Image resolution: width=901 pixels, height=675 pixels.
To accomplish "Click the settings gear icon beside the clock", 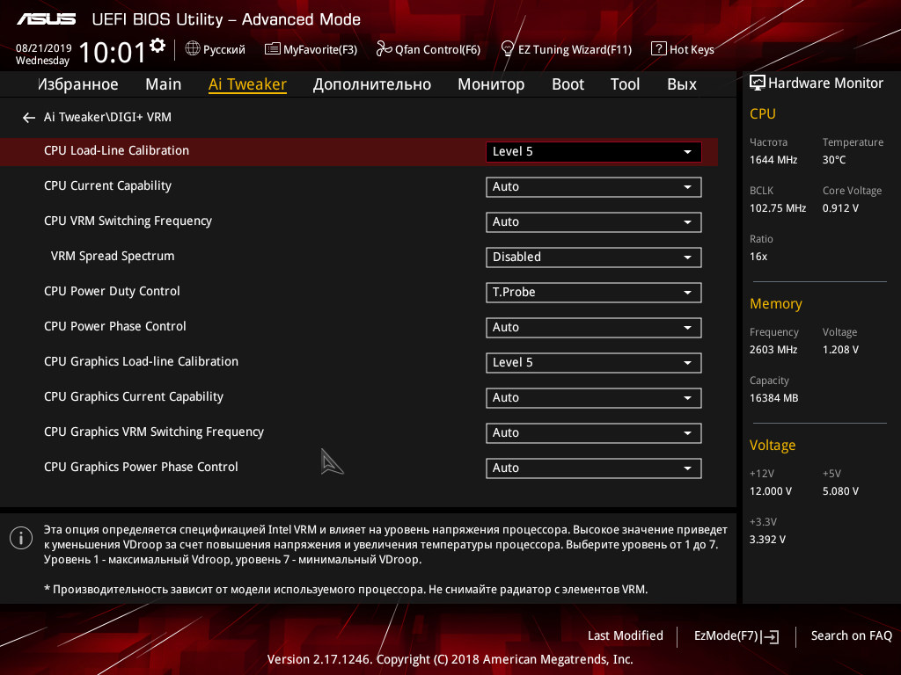I will point(157,45).
